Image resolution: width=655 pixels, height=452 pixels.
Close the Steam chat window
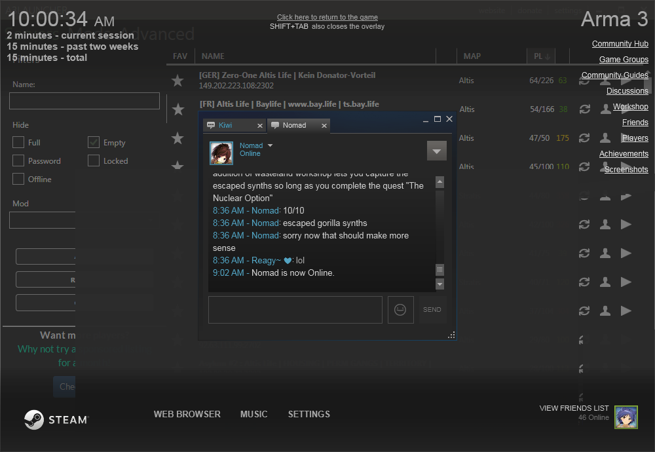click(449, 119)
